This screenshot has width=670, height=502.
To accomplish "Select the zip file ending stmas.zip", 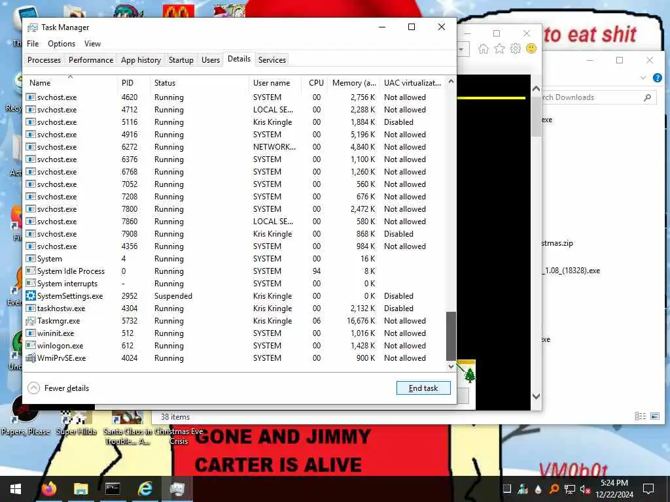I will pos(557,243).
